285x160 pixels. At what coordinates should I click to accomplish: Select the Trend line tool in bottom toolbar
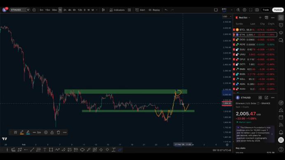pyautogui.click(x=32, y=150)
